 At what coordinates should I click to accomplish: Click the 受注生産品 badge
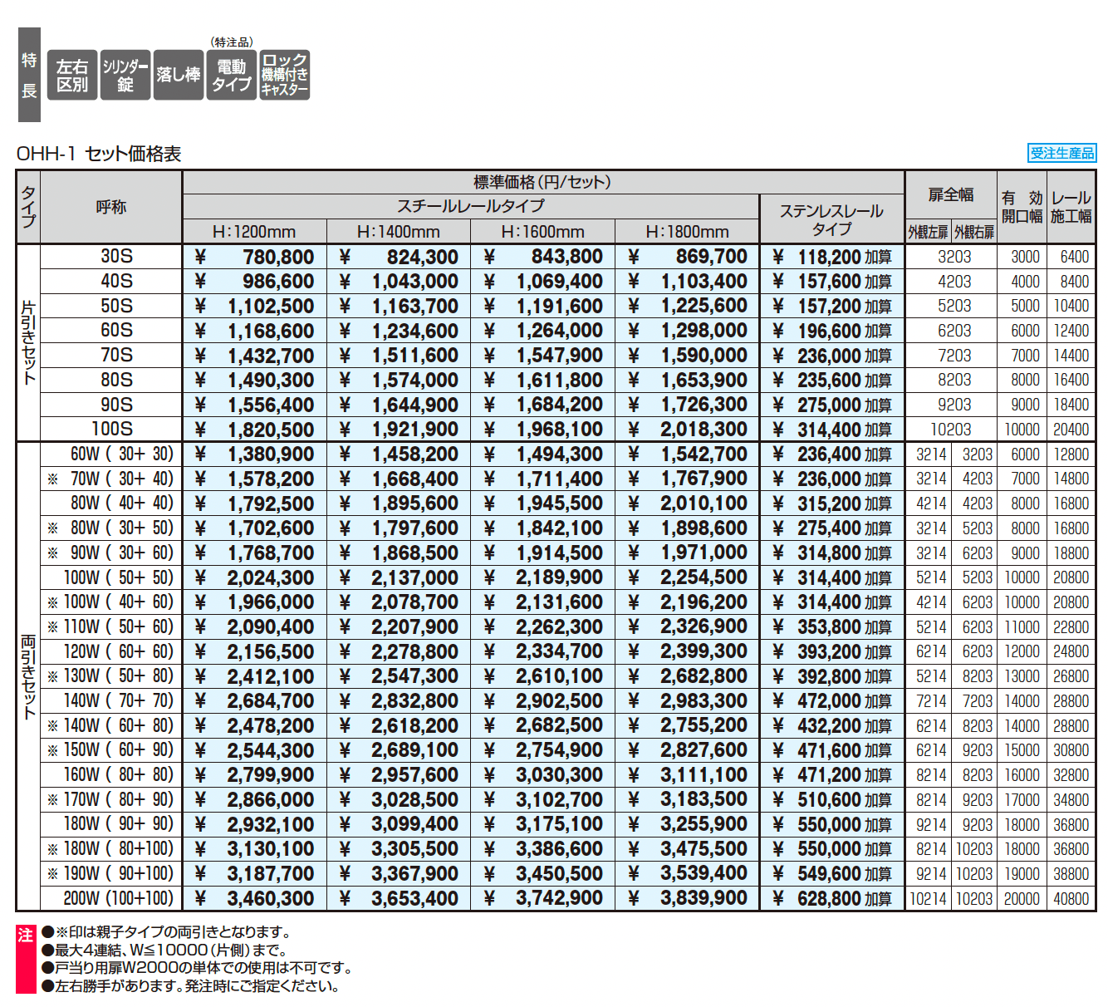click(x=1062, y=153)
